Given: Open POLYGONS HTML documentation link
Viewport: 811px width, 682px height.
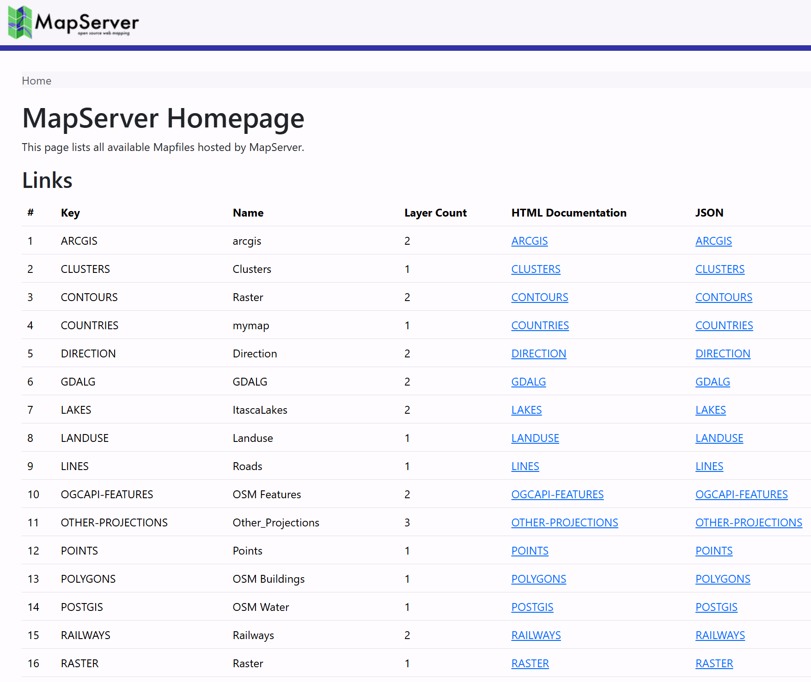Looking at the screenshot, I should [x=539, y=579].
